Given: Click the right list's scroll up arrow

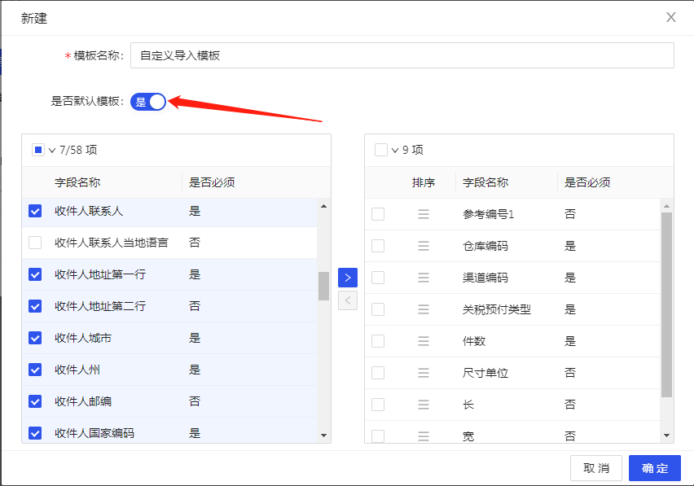Looking at the screenshot, I should pyautogui.click(x=666, y=206).
